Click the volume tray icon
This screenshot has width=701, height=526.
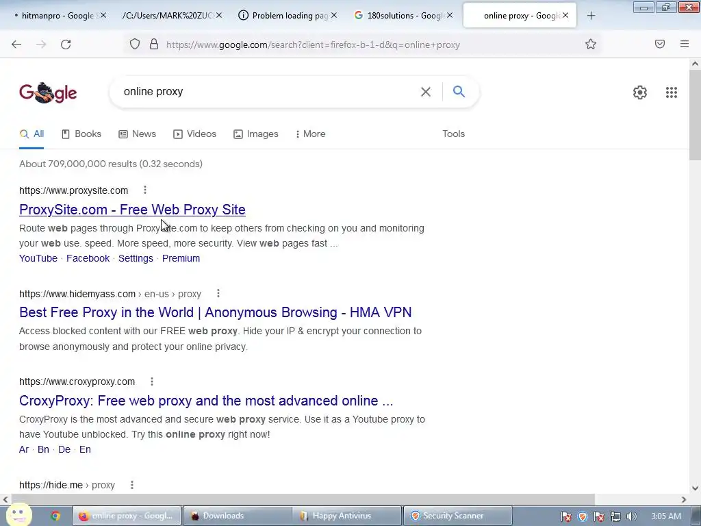point(631,516)
